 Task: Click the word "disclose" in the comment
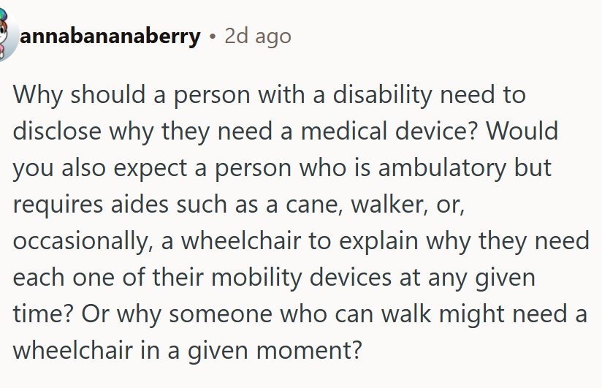point(57,131)
